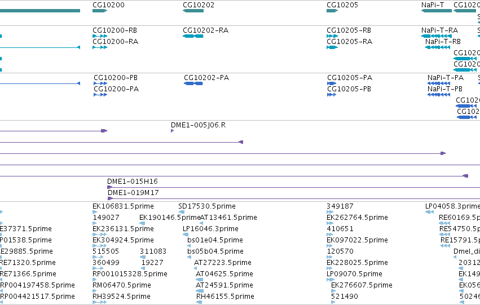The height and width of the screenshot is (305, 480).
Task: Select the EK228025.5prime EST
Action: tap(329, 268)
